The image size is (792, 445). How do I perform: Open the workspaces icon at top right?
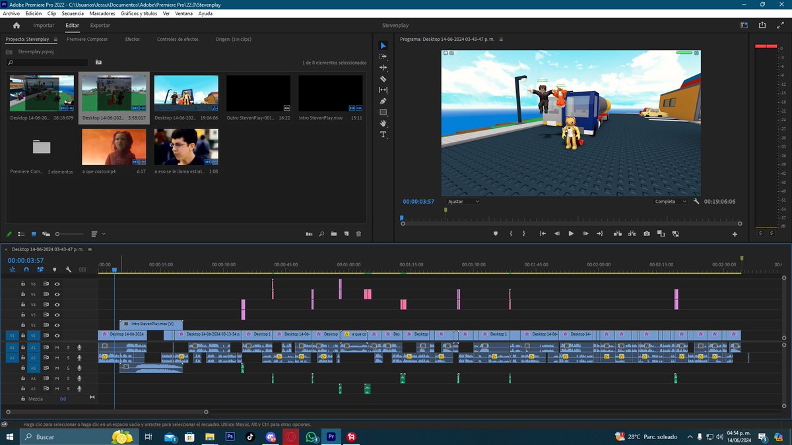point(745,26)
